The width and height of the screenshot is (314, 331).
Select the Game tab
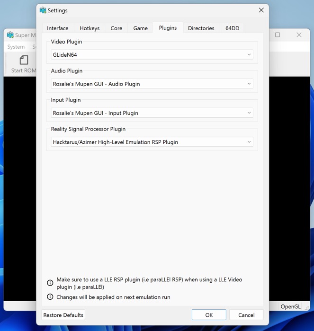(x=140, y=28)
